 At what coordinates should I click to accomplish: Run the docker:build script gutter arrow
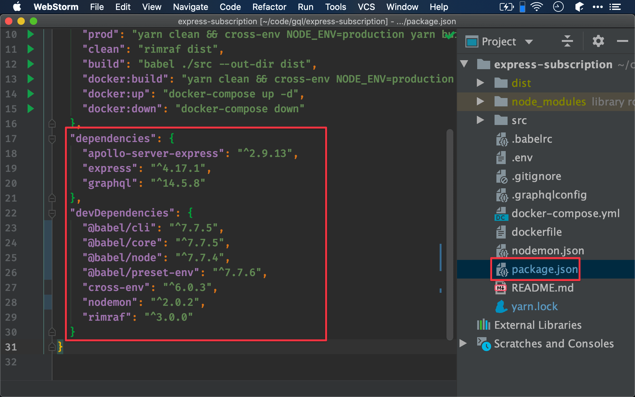(30, 79)
